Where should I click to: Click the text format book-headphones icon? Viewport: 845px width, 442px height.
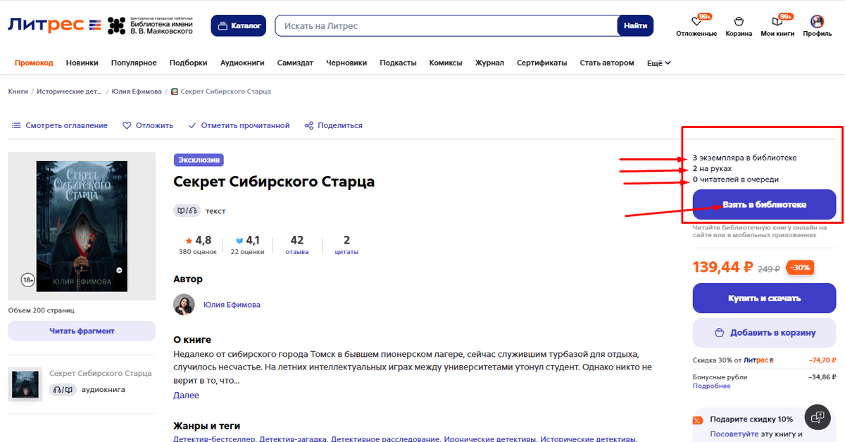187,210
